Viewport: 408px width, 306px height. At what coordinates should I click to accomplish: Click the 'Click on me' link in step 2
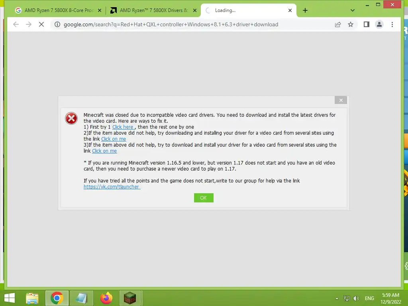(114, 139)
